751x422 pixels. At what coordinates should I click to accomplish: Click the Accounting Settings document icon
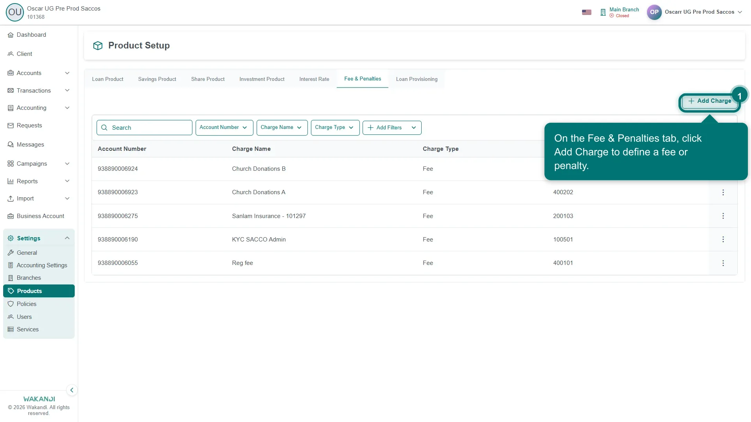11,265
